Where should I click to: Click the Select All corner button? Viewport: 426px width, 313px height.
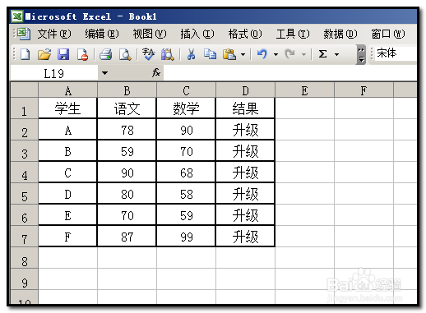click(x=24, y=90)
